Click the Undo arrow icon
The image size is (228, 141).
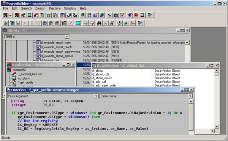coord(26,23)
